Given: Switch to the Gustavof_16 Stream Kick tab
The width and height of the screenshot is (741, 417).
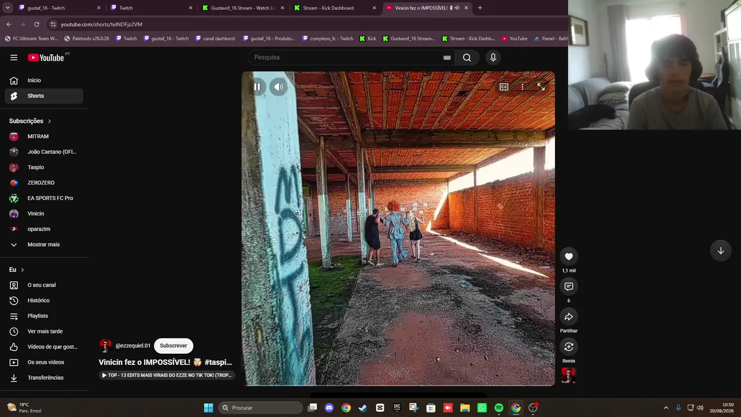Looking at the screenshot, I should pyautogui.click(x=243, y=8).
